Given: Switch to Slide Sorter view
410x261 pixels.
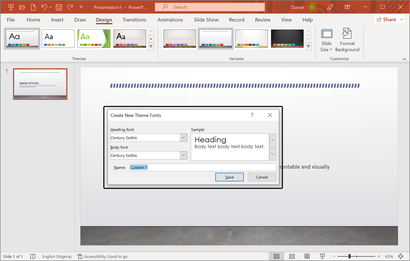Looking at the screenshot, I should (x=292, y=256).
